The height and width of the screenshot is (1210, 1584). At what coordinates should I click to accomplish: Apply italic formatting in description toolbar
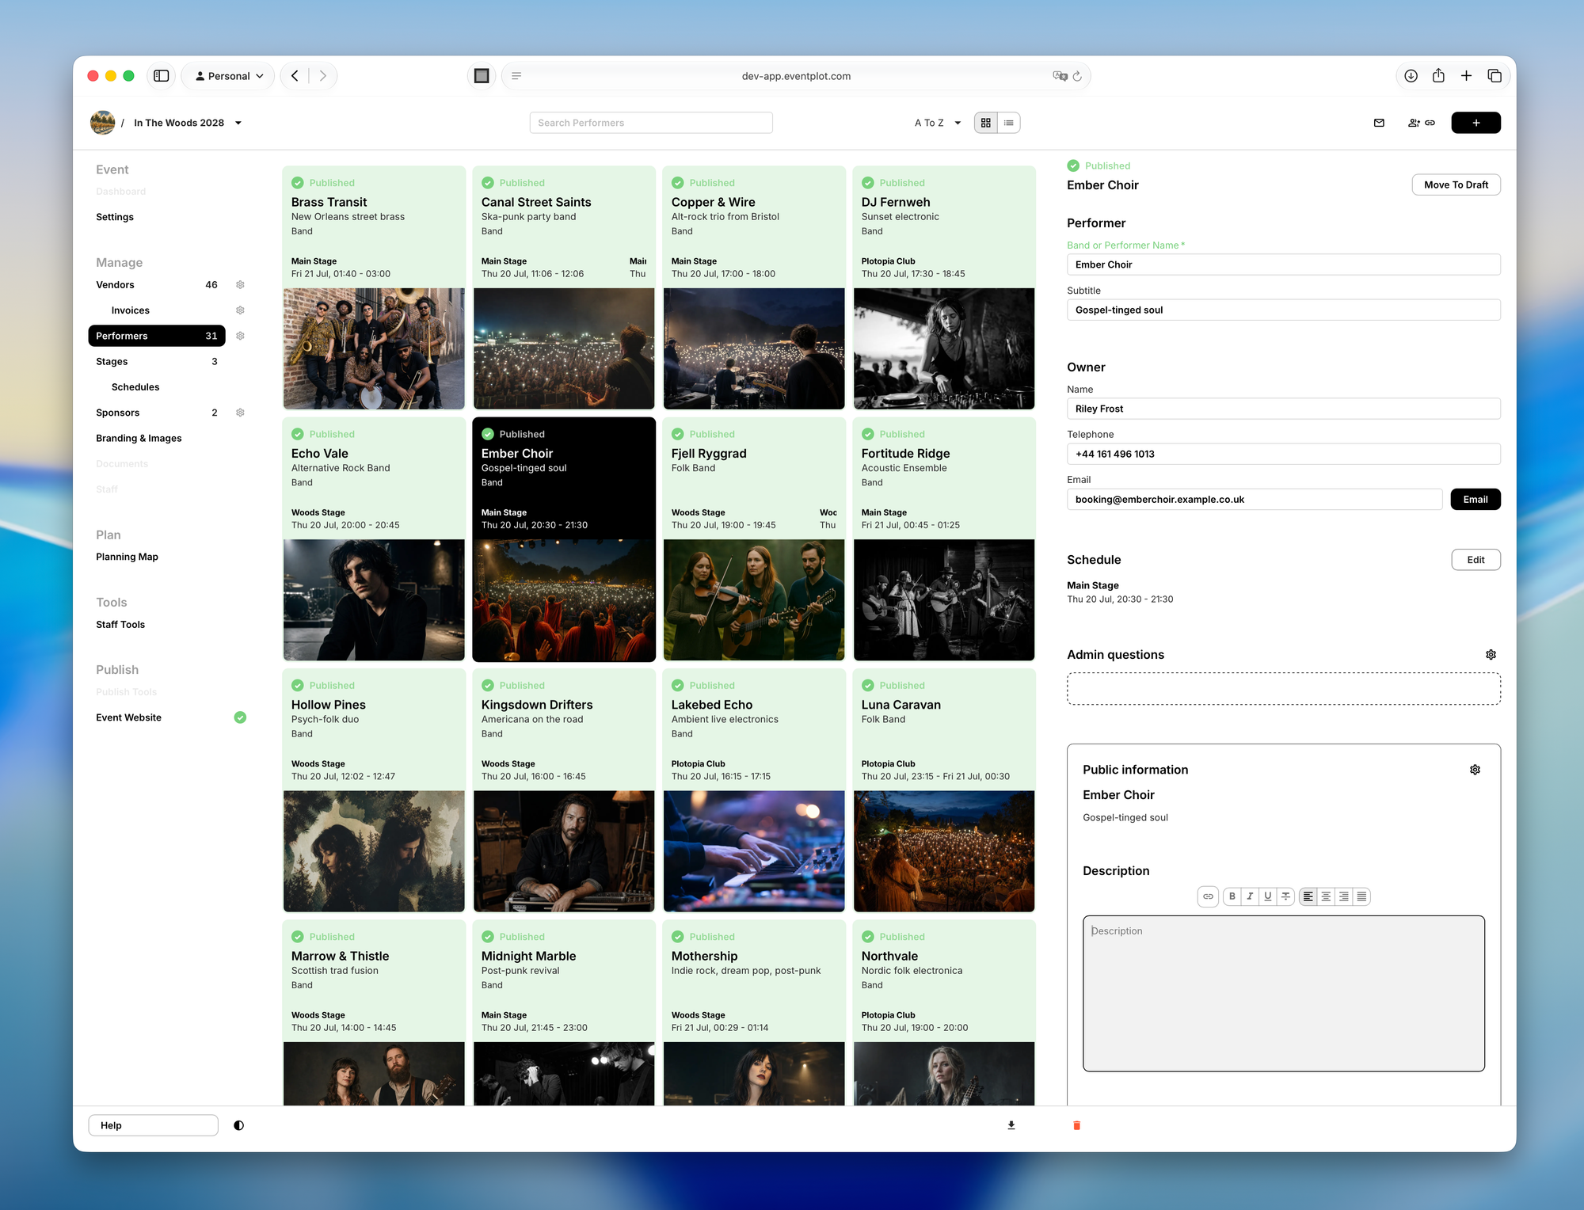click(1250, 896)
